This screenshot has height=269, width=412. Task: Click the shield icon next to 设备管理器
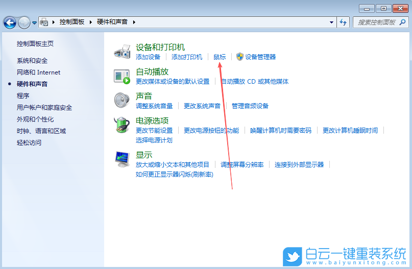[x=239, y=57]
